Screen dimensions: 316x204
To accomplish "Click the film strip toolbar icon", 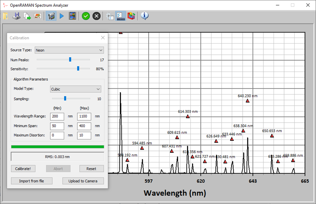I will tap(72, 16).
